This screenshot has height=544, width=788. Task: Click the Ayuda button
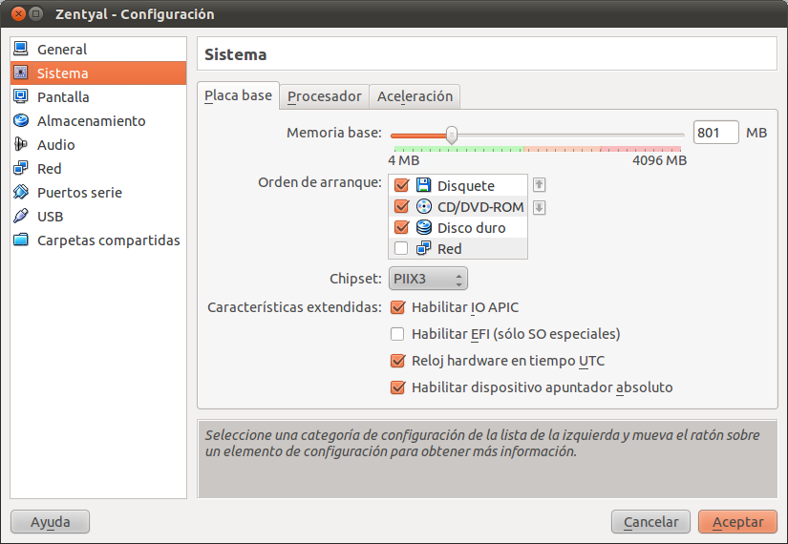[51, 522]
